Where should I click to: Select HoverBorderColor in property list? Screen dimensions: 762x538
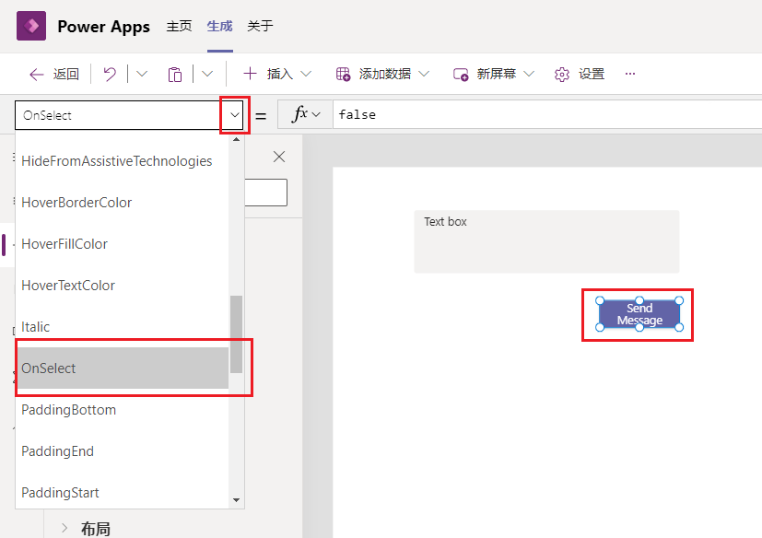point(122,202)
